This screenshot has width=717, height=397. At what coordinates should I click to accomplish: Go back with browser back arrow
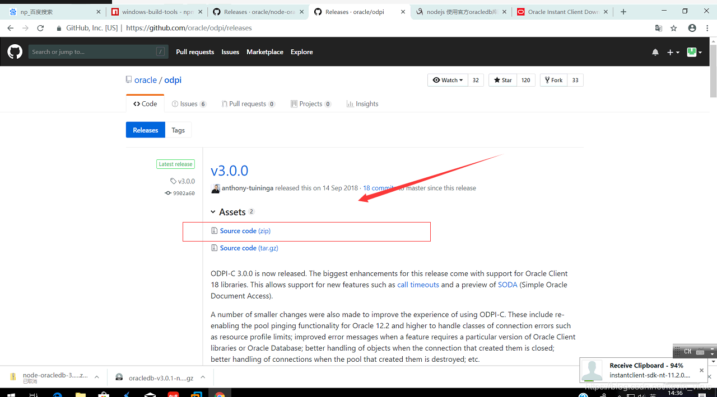pos(11,28)
